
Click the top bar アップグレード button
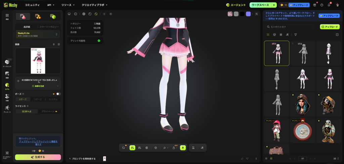click(x=299, y=5)
